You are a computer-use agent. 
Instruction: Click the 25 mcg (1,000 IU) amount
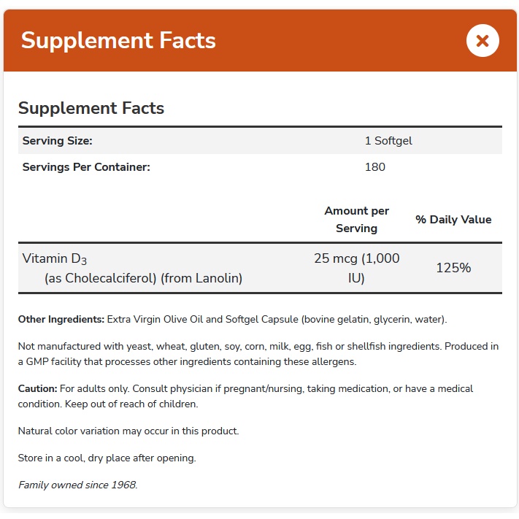[x=356, y=268]
